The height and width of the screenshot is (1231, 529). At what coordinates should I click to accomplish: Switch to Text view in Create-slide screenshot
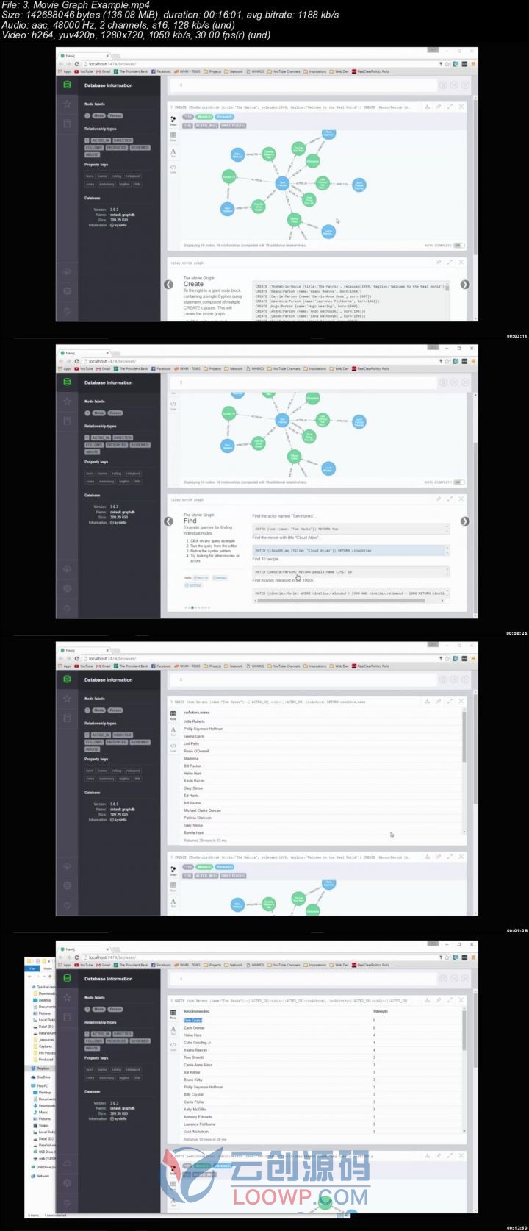click(x=173, y=152)
